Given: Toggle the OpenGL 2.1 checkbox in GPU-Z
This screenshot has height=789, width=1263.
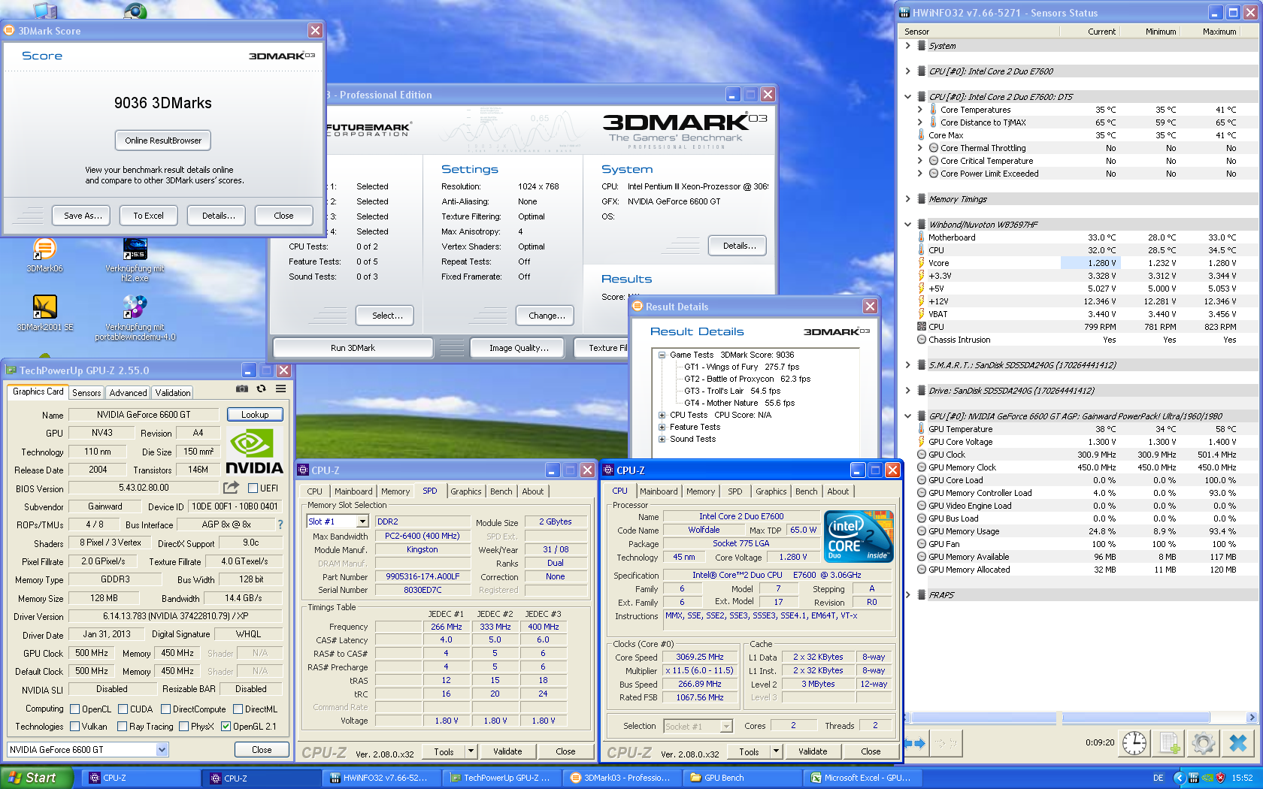Looking at the screenshot, I should [226, 726].
